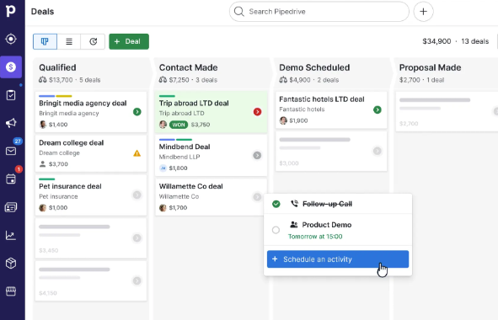Image resolution: width=498 pixels, height=320 pixels.
Task: Click Dream college deal warning icon
Action: [137, 153]
